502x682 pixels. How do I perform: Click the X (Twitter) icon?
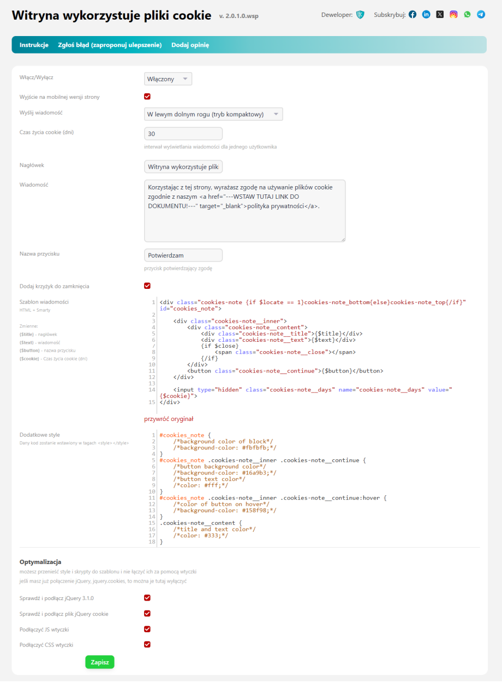(440, 15)
